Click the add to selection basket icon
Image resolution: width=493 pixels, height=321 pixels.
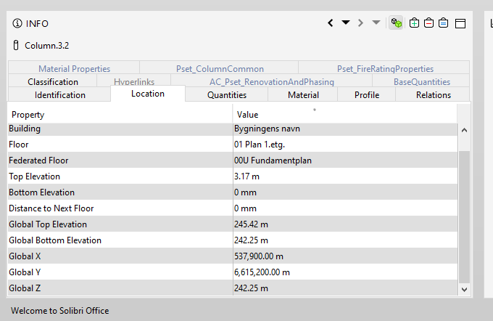pos(414,23)
